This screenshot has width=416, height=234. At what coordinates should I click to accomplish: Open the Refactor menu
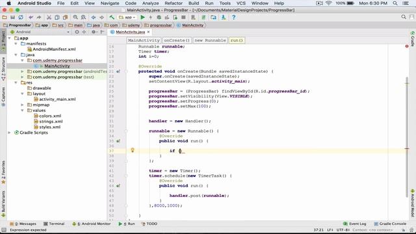[x=174, y=3]
